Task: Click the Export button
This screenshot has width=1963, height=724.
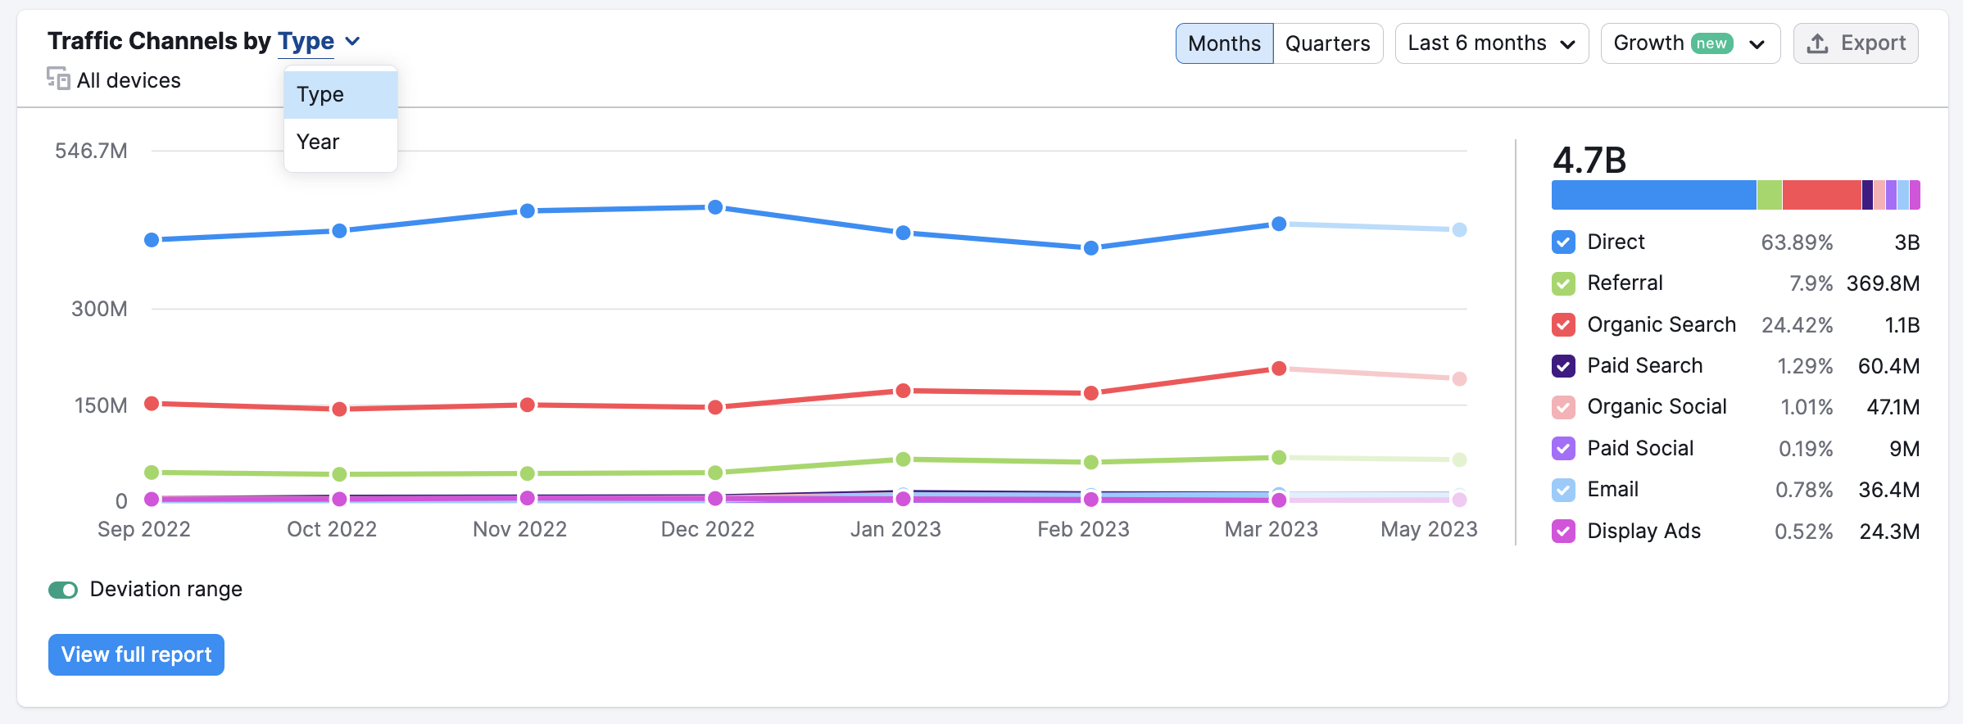Action: [x=1856, y=43]
